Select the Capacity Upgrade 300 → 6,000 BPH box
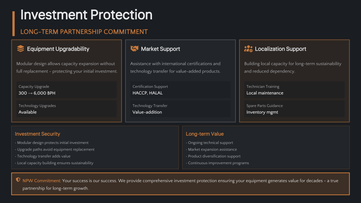Image resolution: width=361 pixels, height=203 pixels. tap(67, 90)
